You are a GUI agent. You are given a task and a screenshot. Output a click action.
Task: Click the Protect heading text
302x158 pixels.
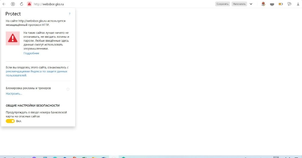coord(13,14)
